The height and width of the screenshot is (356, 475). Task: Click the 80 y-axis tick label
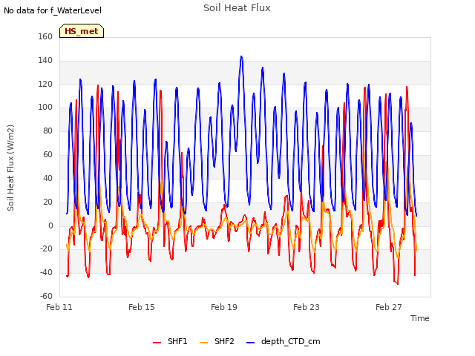pos(47,131)
